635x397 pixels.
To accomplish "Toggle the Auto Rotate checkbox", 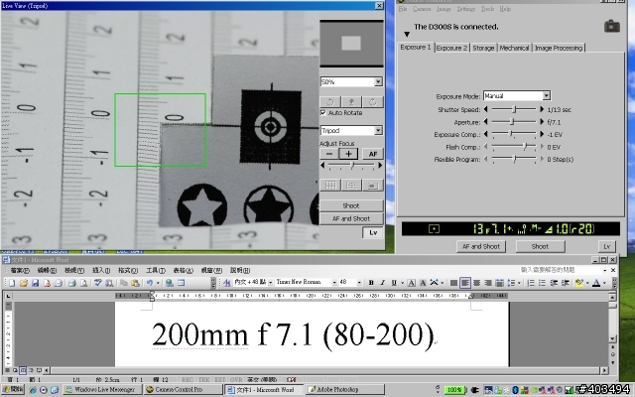I will (x=323, y=112).
